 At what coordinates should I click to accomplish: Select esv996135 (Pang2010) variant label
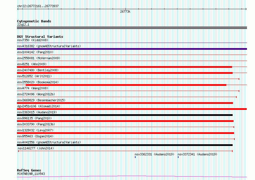[34, 118]
